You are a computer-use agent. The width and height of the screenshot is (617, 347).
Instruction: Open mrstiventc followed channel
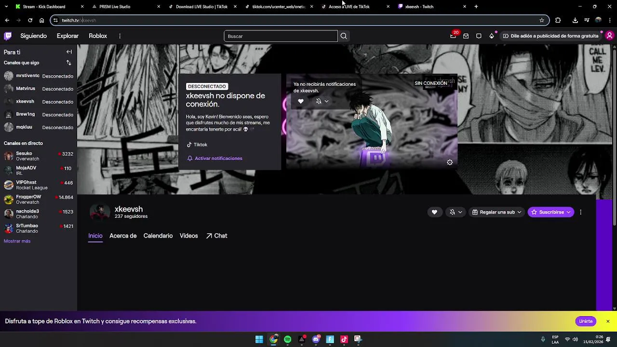point(39,76)
